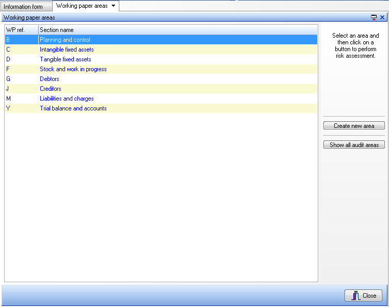Image resolution: width=389 pixels, height=307 pixels.
Task: Select the Creditors section
Action: point(161,89)
